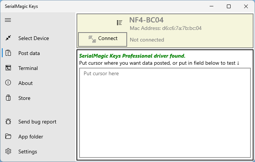Open the About page label

click(25, 83)
